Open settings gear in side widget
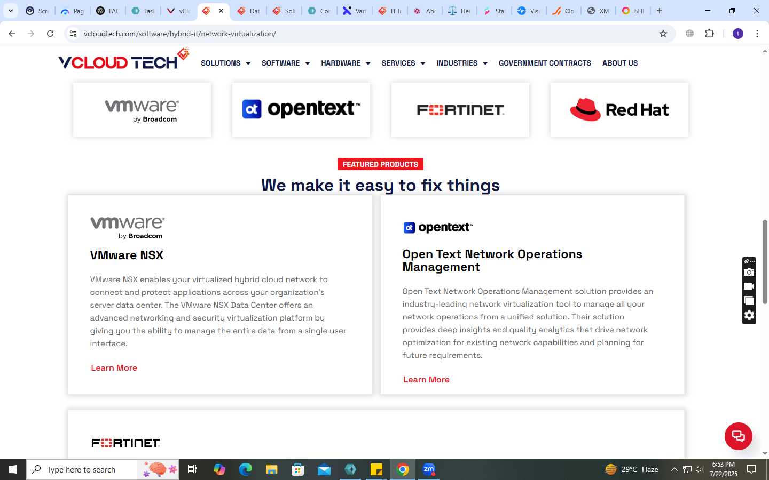The height and width of the screenshot is (480, 769). click(x=749, y=315)
